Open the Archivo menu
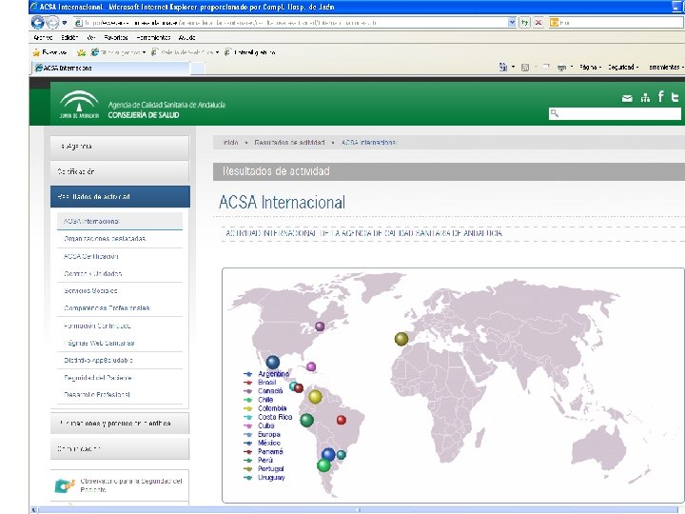 43,37
